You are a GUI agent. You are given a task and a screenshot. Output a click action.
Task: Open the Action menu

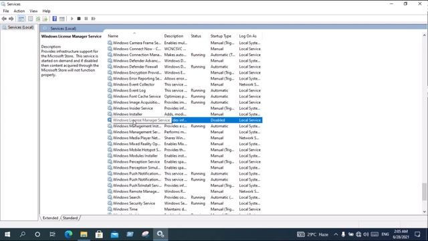click(19, 11)
